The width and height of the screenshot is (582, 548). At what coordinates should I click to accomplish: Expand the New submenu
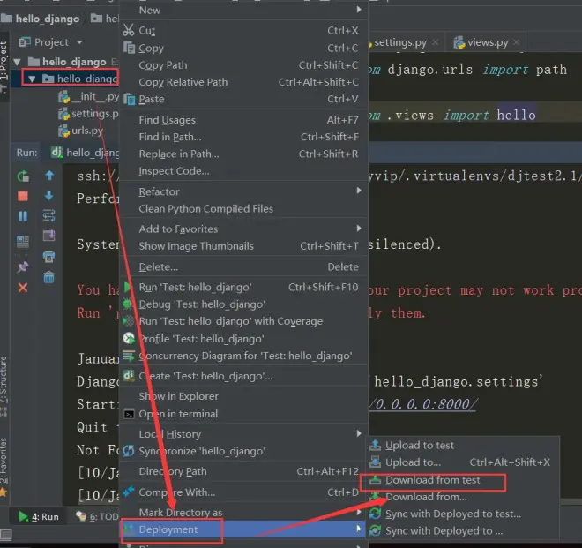point(359,10)
